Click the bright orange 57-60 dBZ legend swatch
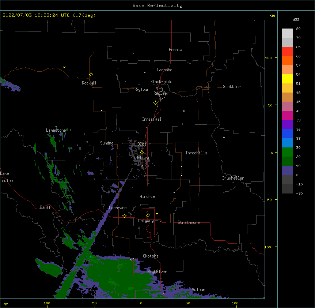 click(287, 61)
